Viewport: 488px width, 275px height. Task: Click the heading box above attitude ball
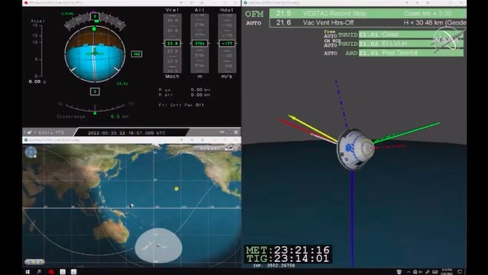pos(95,16)
